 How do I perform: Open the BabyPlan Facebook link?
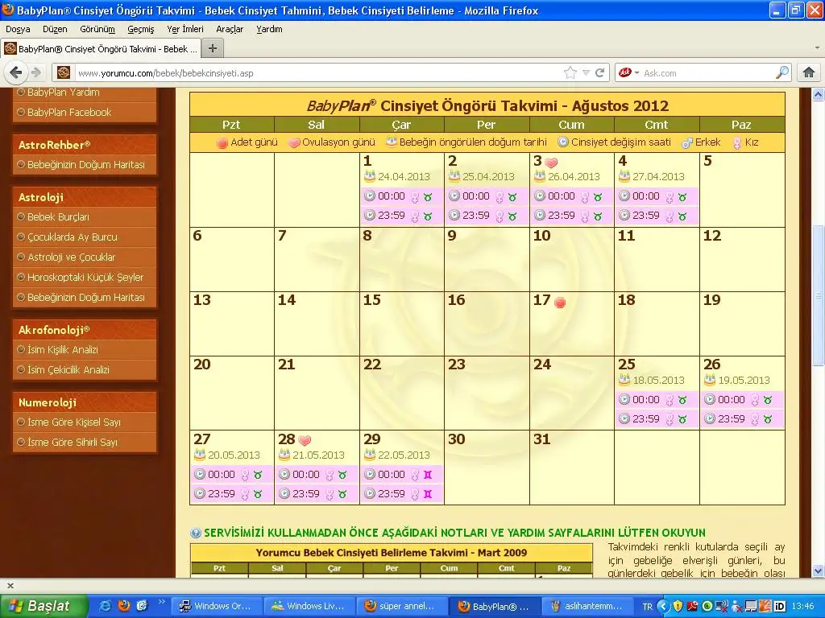pyautogui.click(x=69, y=112)
